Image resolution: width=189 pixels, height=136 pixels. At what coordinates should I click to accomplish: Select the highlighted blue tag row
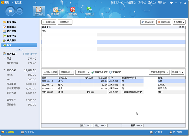click(113, 42)
